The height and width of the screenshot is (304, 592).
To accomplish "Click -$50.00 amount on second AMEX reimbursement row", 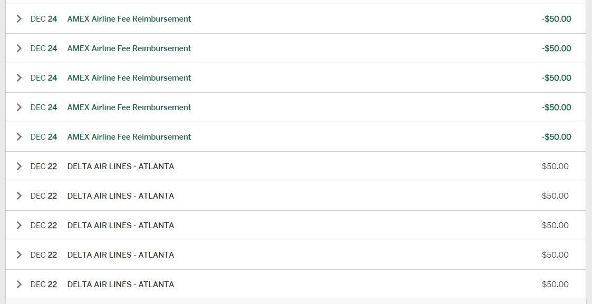I will pyautogui.click(x=556, y=48).
